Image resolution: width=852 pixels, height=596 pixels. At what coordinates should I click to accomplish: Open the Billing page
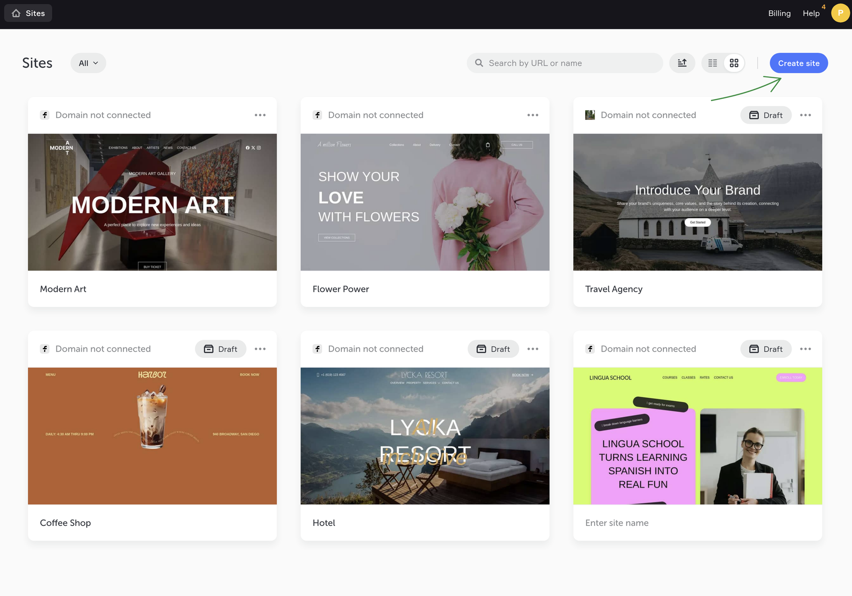(x=779, y=13)
